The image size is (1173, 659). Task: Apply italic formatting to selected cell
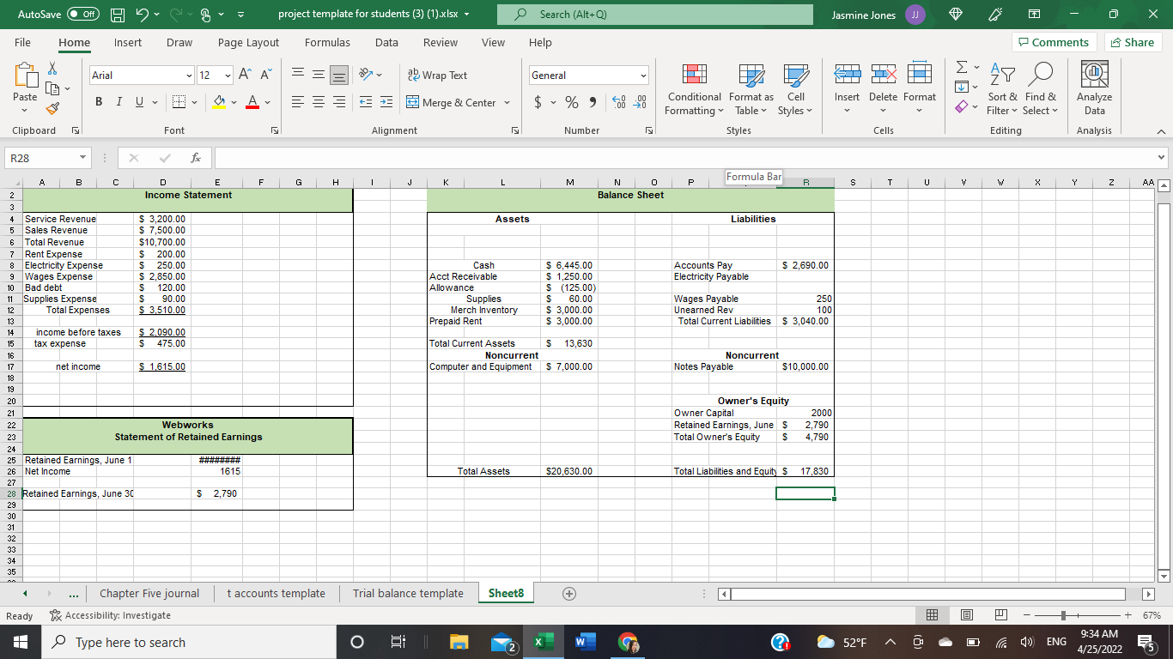[x=119, y=101]
